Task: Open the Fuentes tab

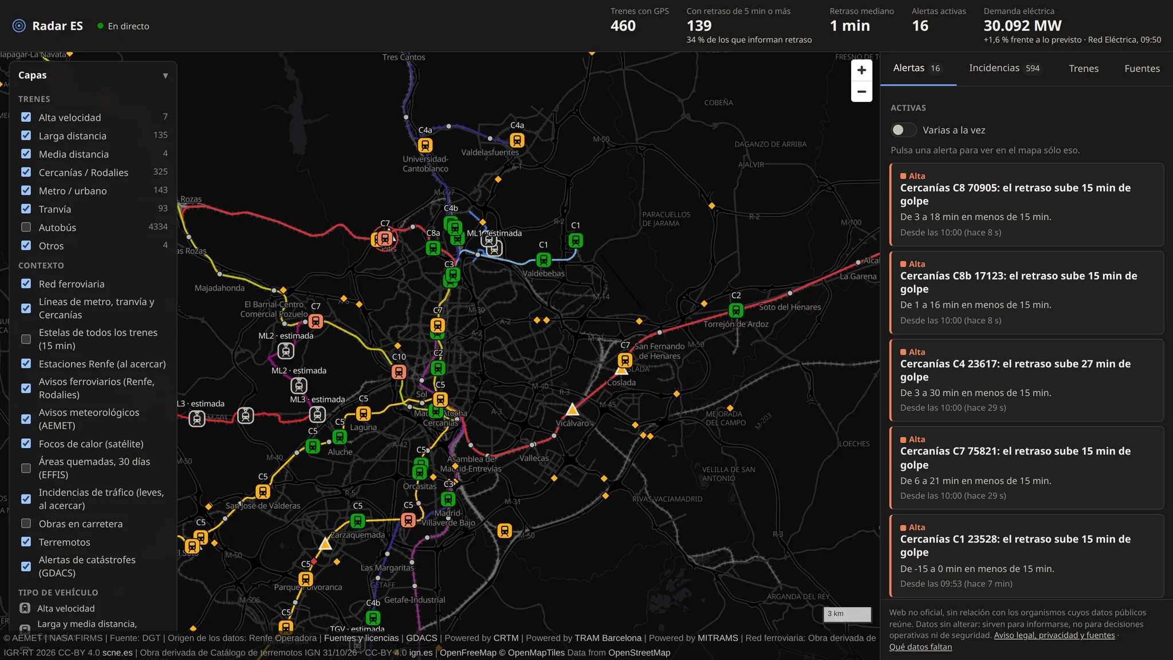Action: (1142, 69)
